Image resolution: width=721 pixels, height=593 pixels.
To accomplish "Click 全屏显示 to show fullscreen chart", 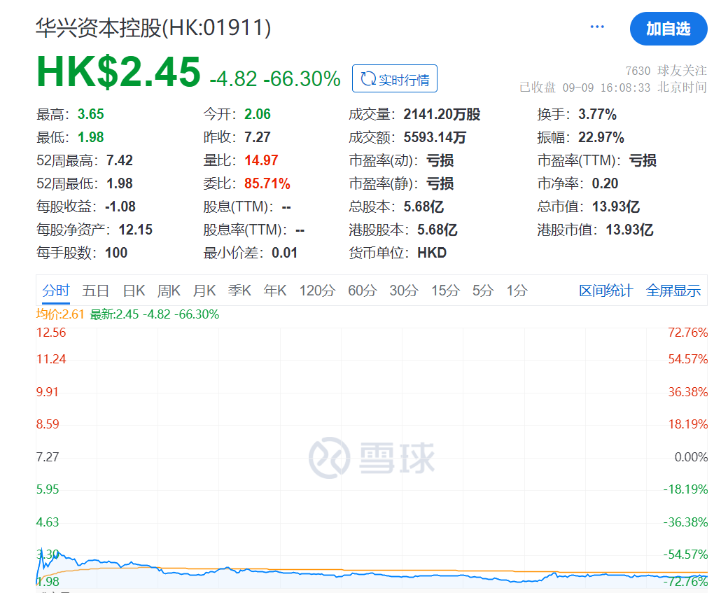I will pyautogui.click(x=673, y=291).
